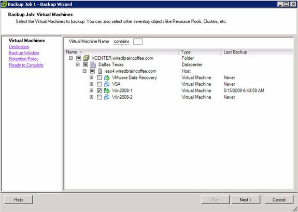Uncheck the Win2008-1 checkbox

click(x=99, y=90)
